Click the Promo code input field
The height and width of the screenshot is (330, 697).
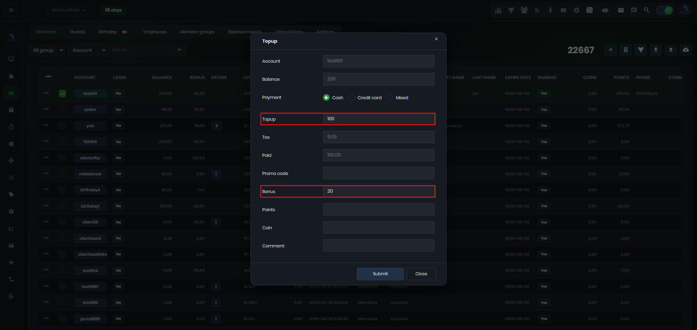click(379, 173)
